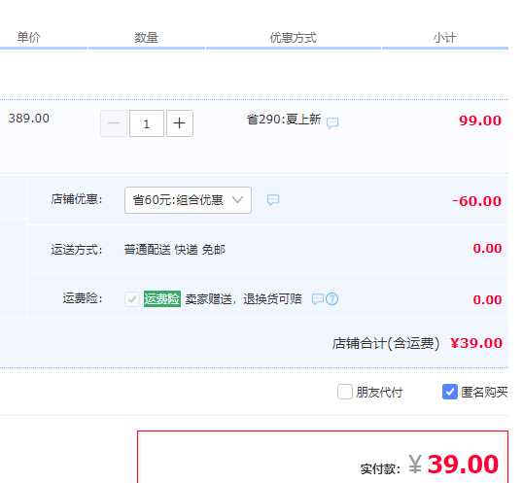Viewport: 523px width, 483px height.
Task: Click the 单价 column header
Action: pyautogui.click(x=29, y=37)
